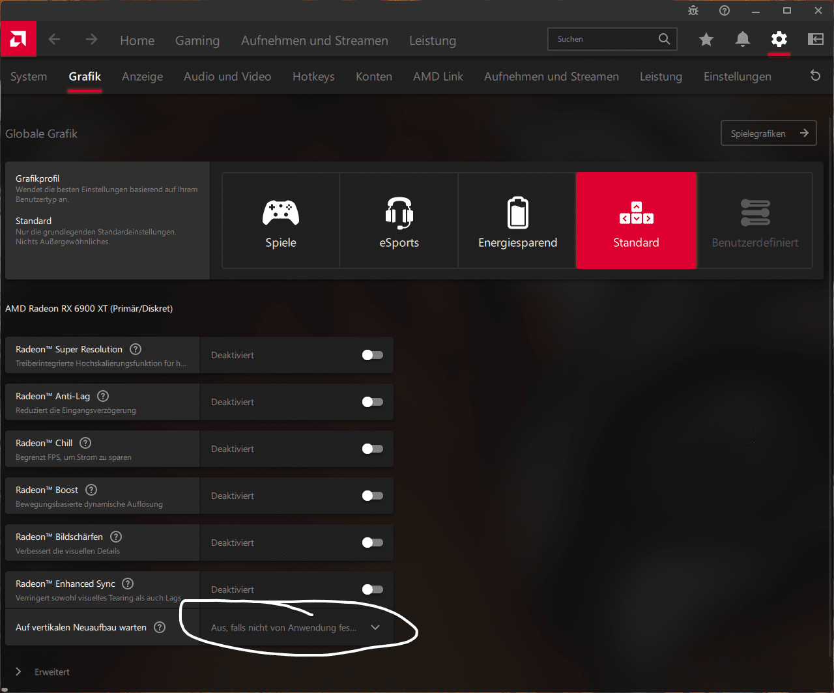Screen dimensions: 834x693
Task: Enable Radeon Enhanced Sync toggle
Action: tap(373, 589)
